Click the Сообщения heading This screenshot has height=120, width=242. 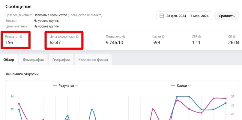[x=18, y=7]
